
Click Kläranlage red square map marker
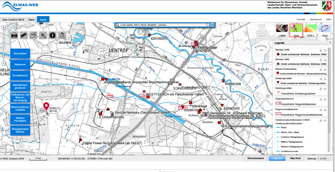(x=190, y=103)
